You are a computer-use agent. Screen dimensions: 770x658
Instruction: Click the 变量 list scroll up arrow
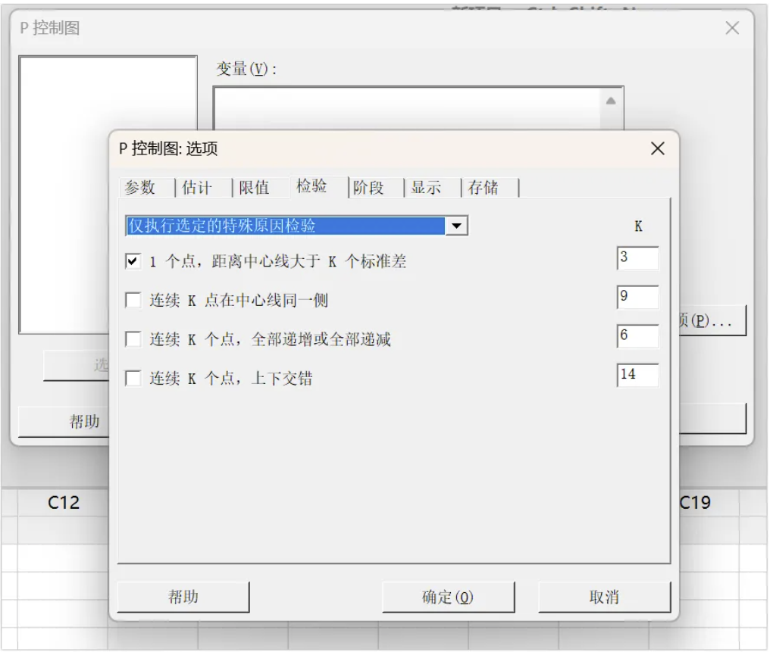tap(611, 101)
